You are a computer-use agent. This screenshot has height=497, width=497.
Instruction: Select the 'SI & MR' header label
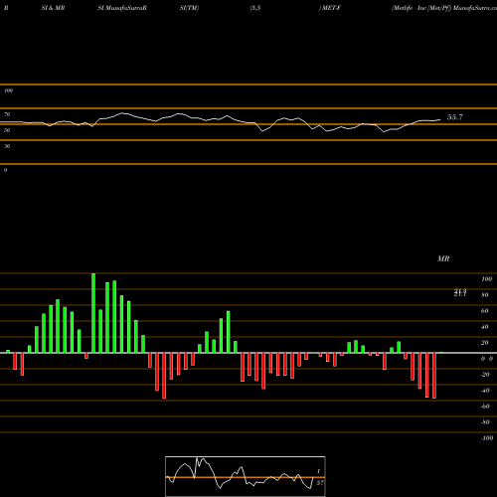click(53, 8)
